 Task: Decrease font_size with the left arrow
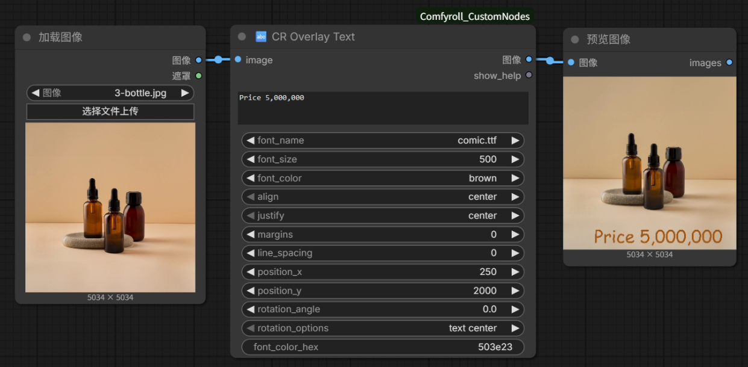point(250,159)
